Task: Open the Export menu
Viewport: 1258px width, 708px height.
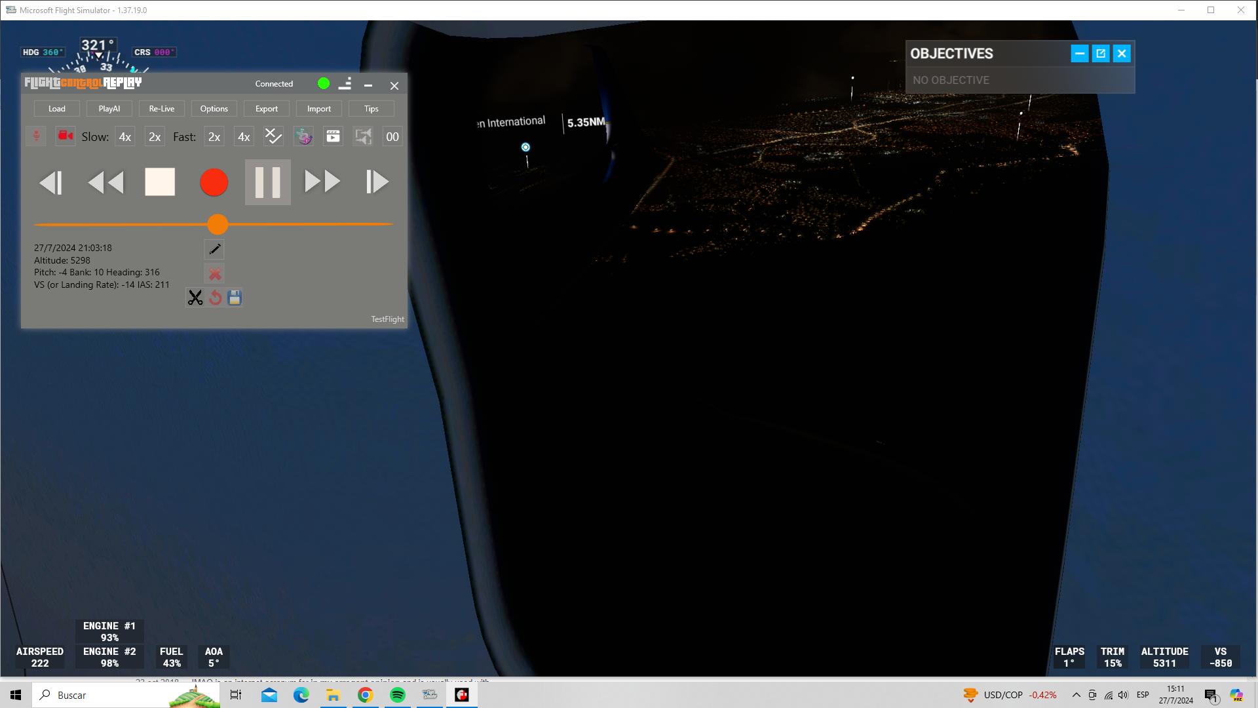Action: (x=267, y=109)
